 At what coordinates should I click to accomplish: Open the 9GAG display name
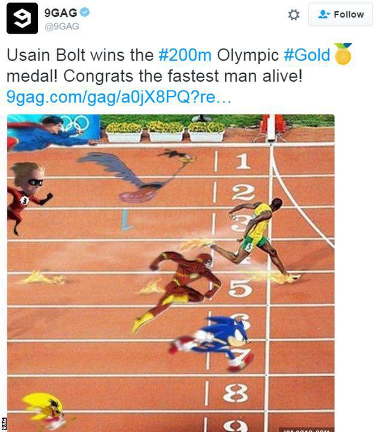[61, 13]
